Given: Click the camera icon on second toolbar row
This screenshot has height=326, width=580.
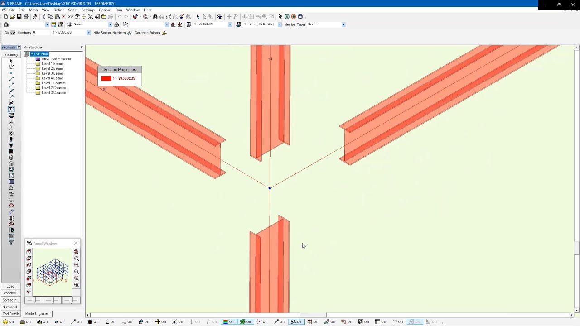Looking at the screenshot, I should (x=6, y=24).
